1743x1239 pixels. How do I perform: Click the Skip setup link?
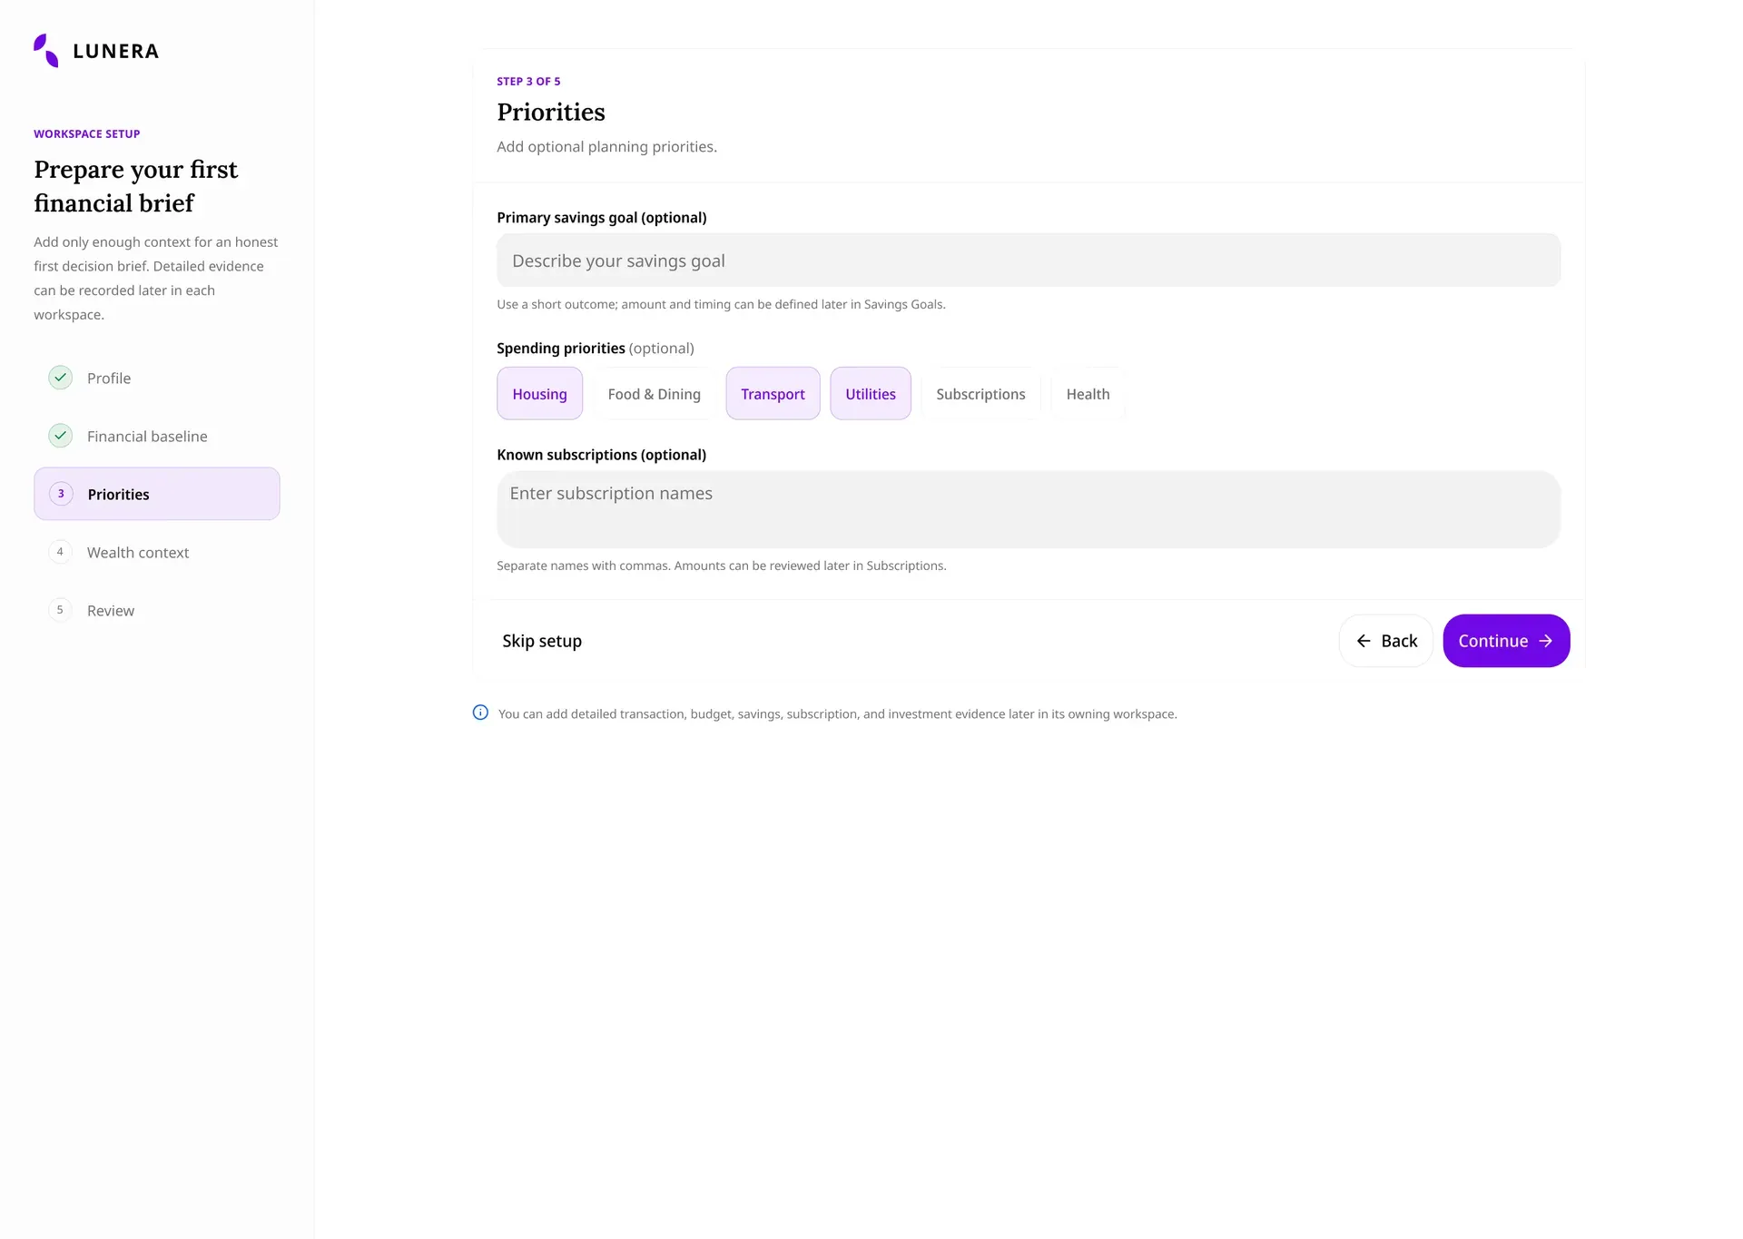542,641
